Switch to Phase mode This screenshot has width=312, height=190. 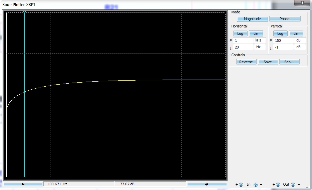tap(285, 19)
